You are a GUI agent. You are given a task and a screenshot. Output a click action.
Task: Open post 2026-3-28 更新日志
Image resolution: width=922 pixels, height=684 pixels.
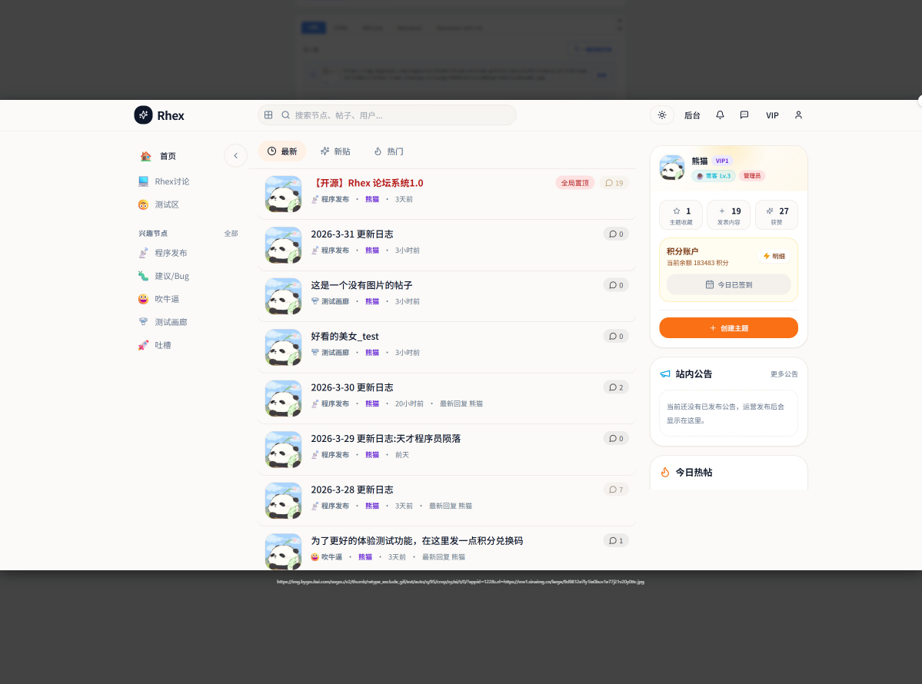point(352,490)
